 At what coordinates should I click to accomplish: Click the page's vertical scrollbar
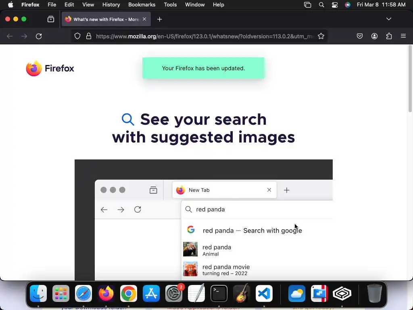click(x=410, y=79)
